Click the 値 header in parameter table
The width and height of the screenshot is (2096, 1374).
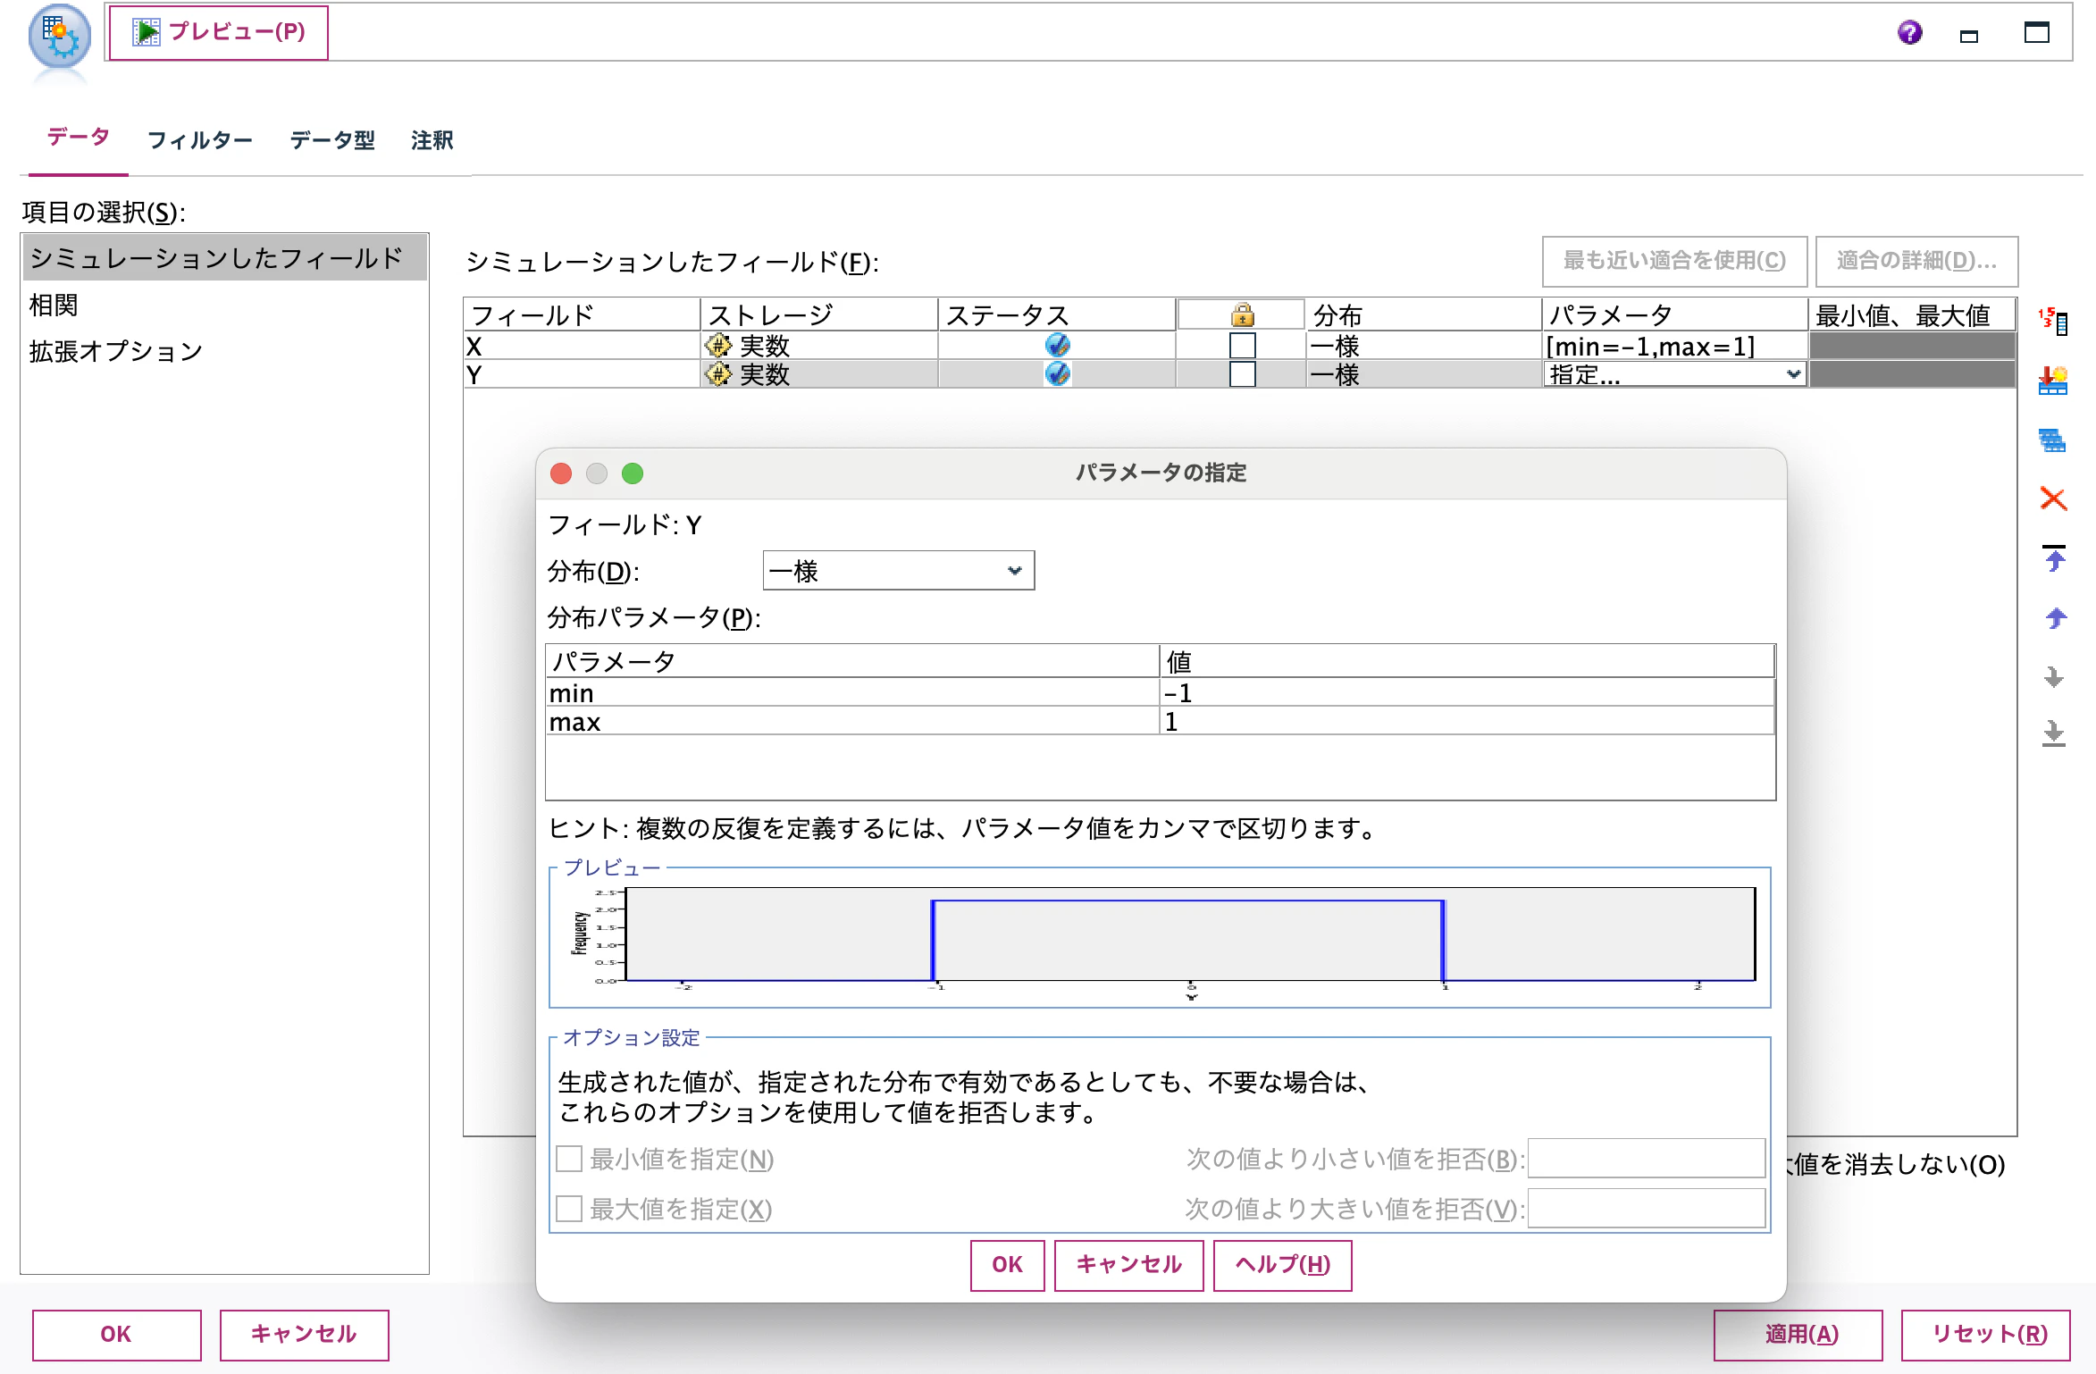(1467, 661)
